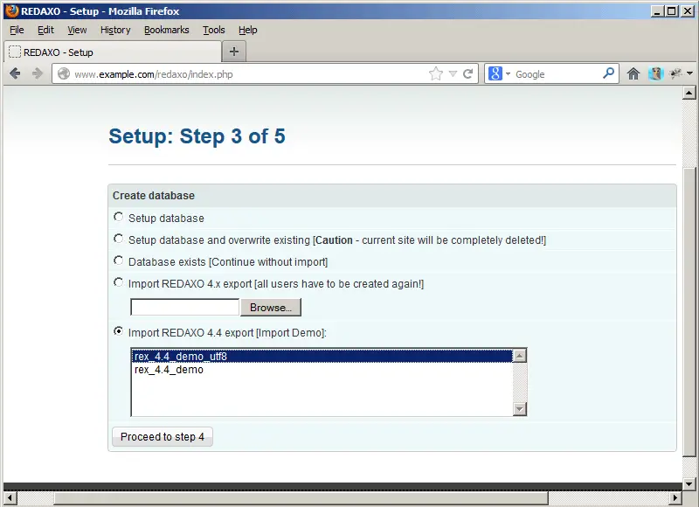699x507 pixels.
Task: Bookmark this page with the star icon
Action: click(436, 74)
